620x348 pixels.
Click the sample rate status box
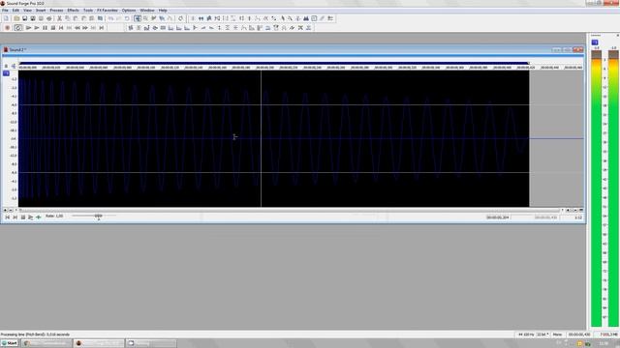[x=525, y=334]
